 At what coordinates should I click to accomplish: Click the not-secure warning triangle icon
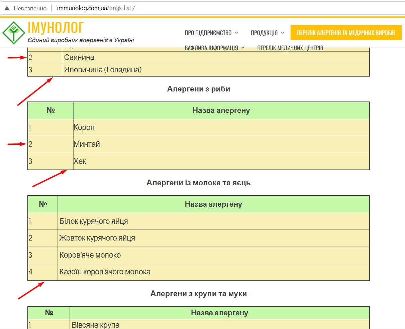7,8
